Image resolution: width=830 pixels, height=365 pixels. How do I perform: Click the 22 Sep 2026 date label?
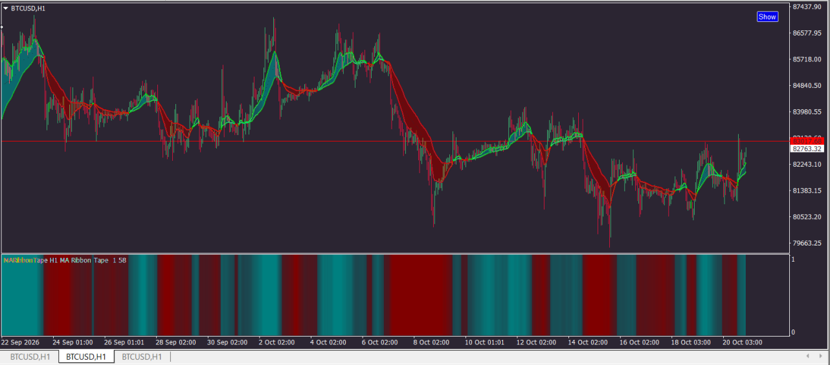[x=21, y=342]
